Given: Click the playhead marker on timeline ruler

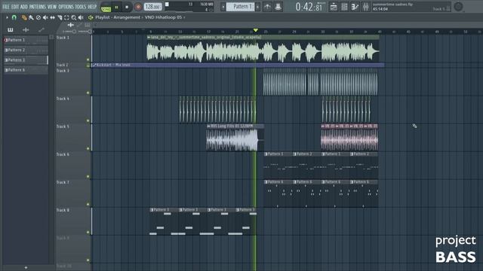Looking at the screenshot, I should [255, 30].
